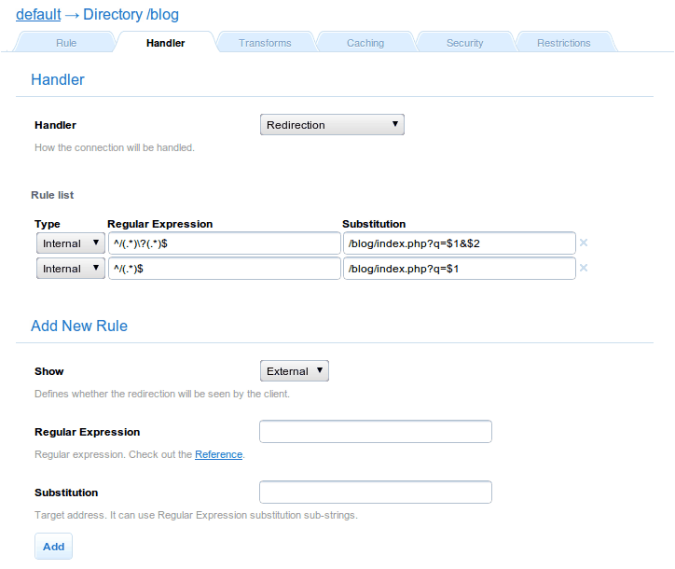The image size is (675, 569).
Task: Switch to the Rule tab
Action: click(66, 43)
